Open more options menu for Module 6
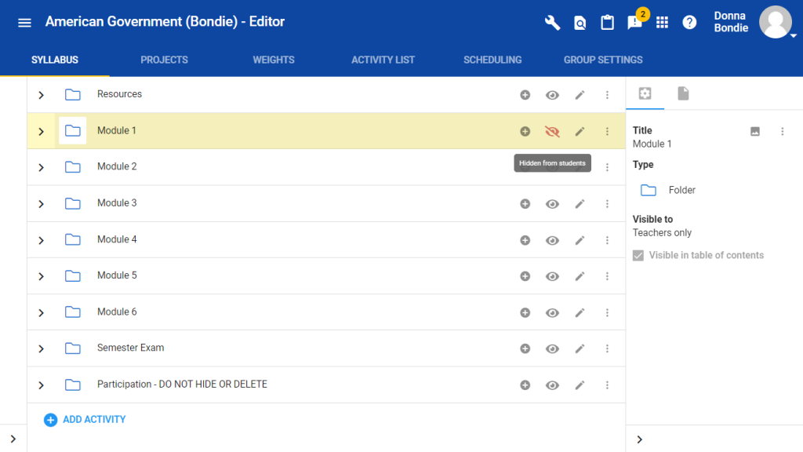This screenshot has height=452, width=803. (607, 313)
